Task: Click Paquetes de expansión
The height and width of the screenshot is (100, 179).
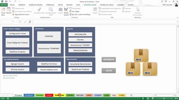Action: point(107,11)
